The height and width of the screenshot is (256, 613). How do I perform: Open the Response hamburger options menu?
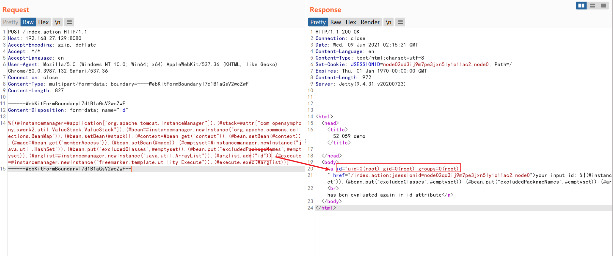point(400,22)
